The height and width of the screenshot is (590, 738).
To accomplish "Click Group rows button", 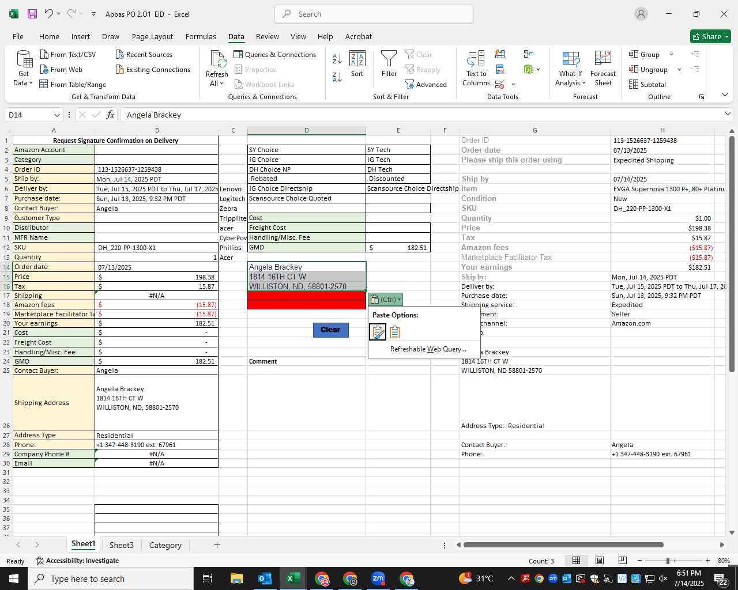I will tap(645, 54).
